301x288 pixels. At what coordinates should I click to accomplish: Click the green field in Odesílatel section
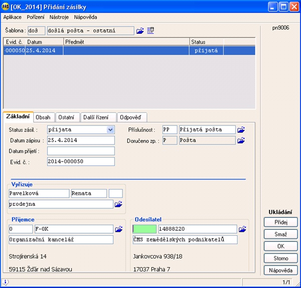point(145,229)
